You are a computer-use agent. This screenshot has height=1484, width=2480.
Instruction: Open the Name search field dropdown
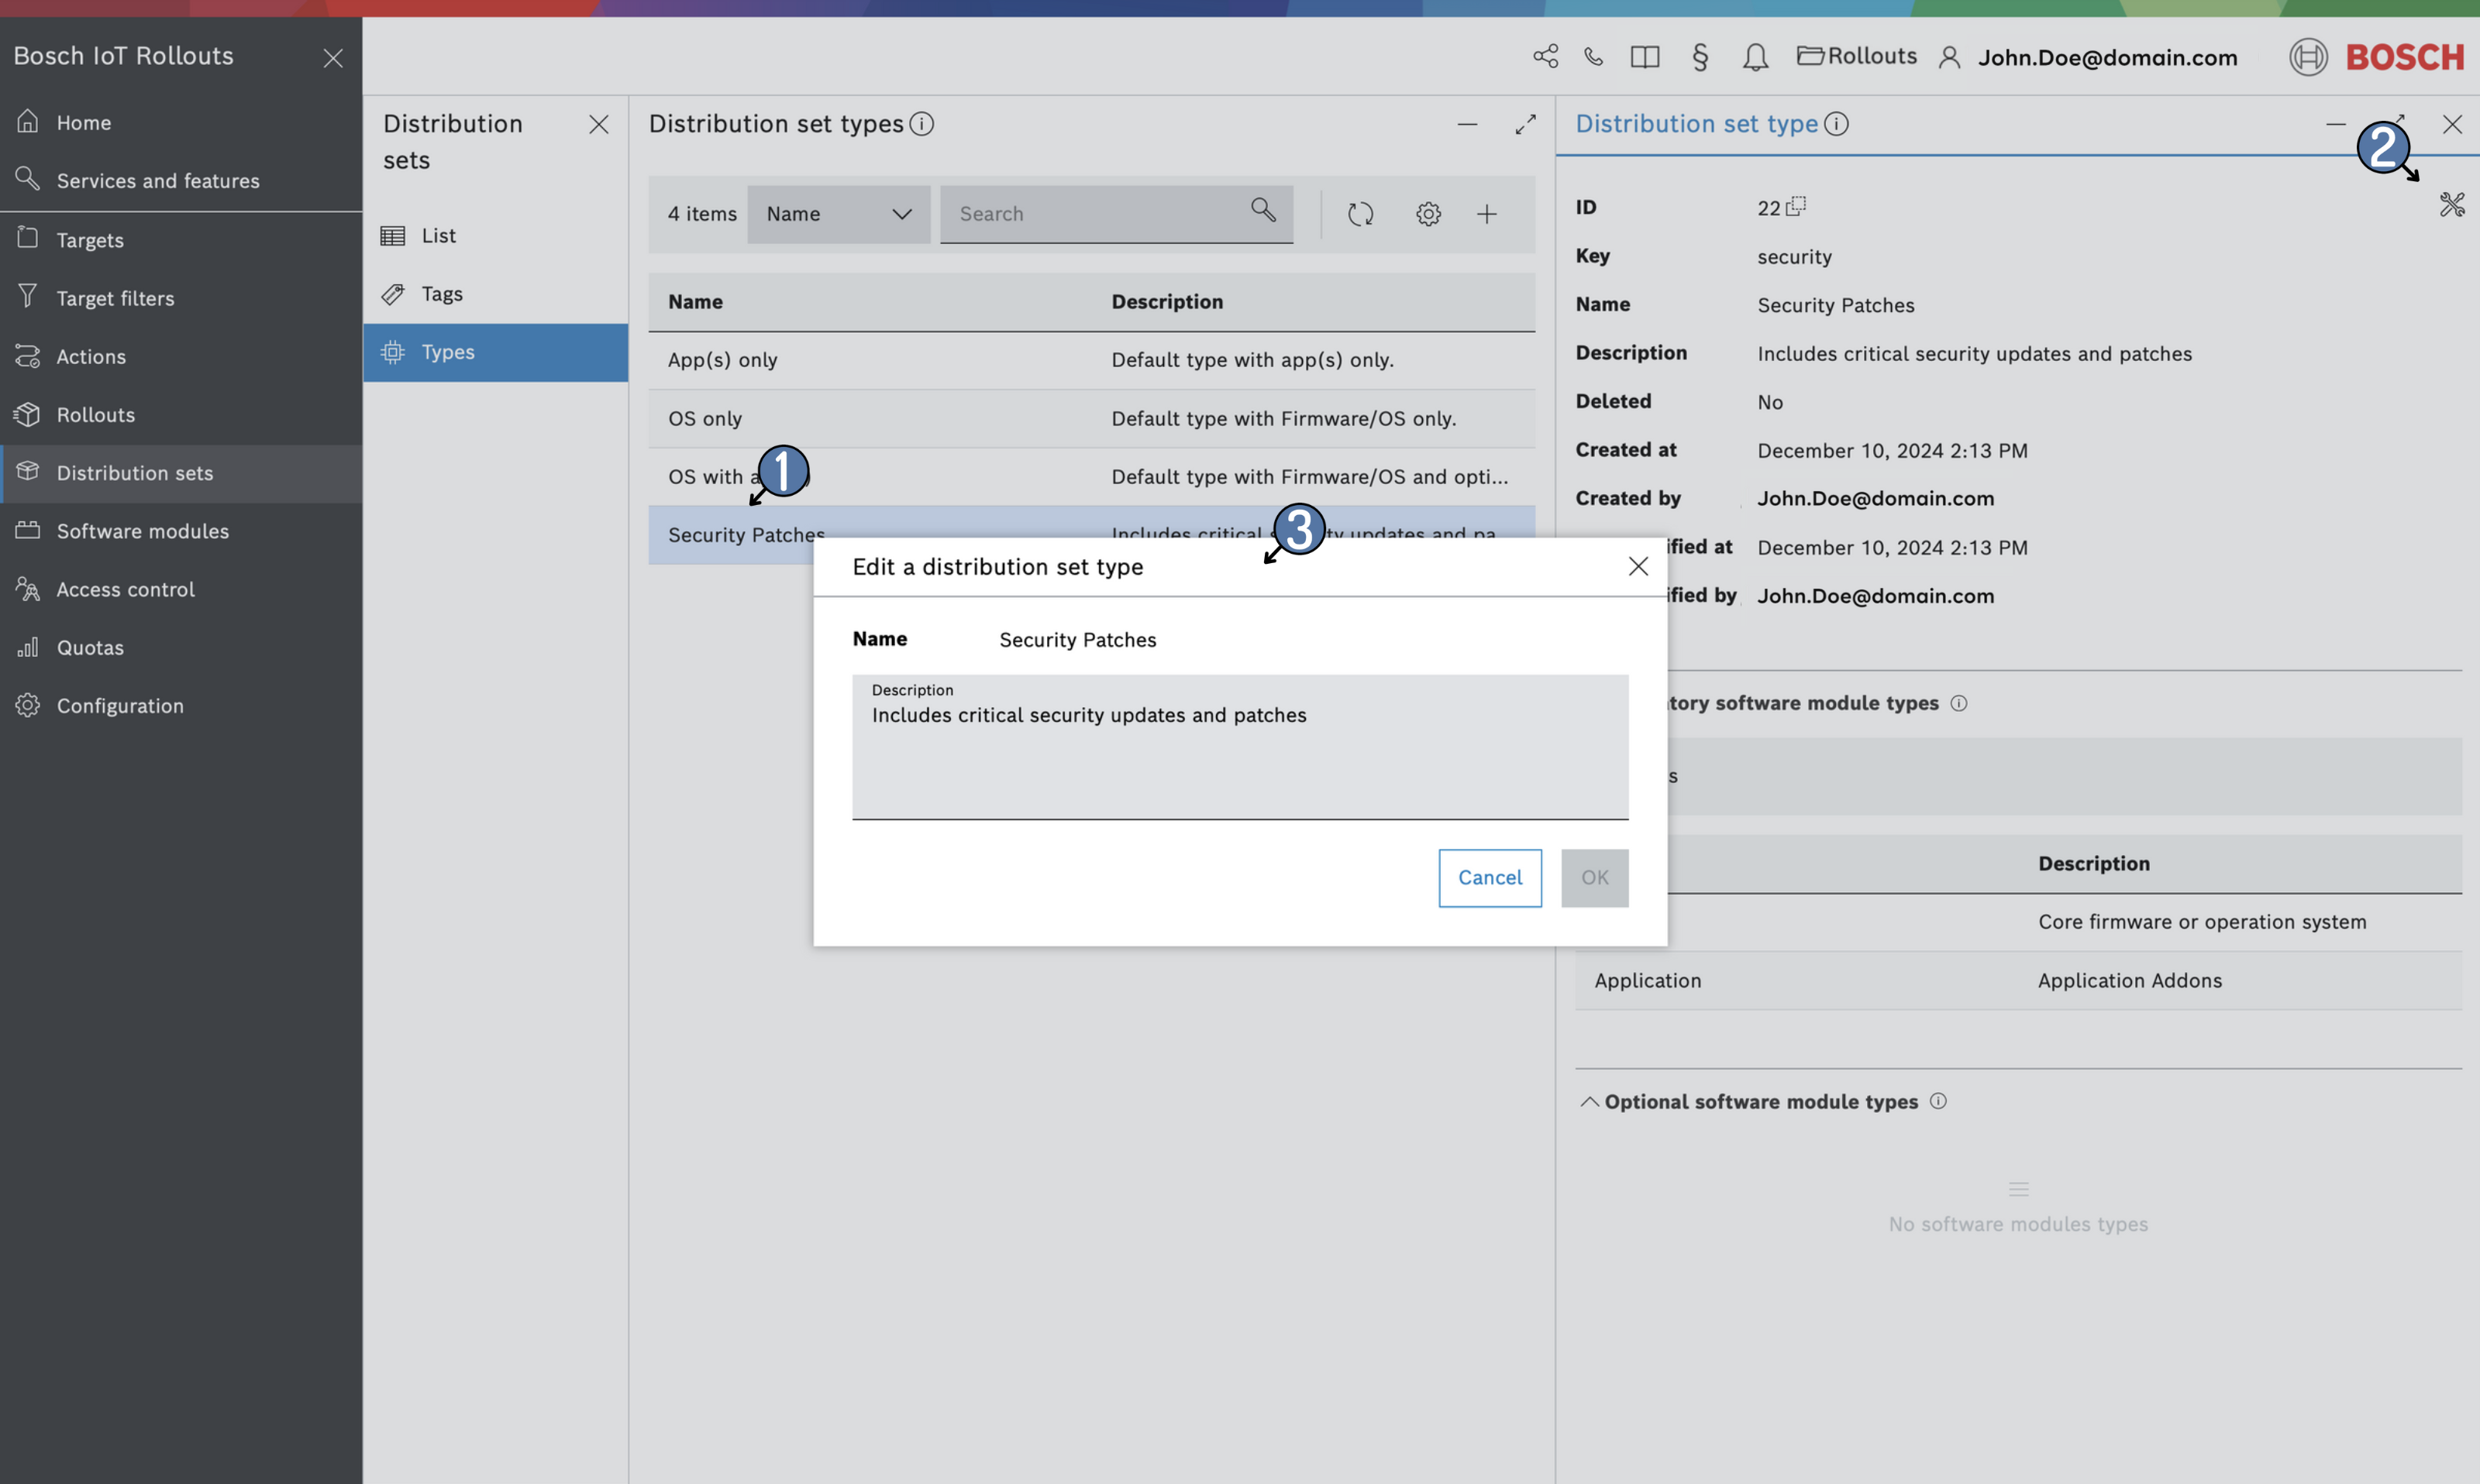click(839, 214)
